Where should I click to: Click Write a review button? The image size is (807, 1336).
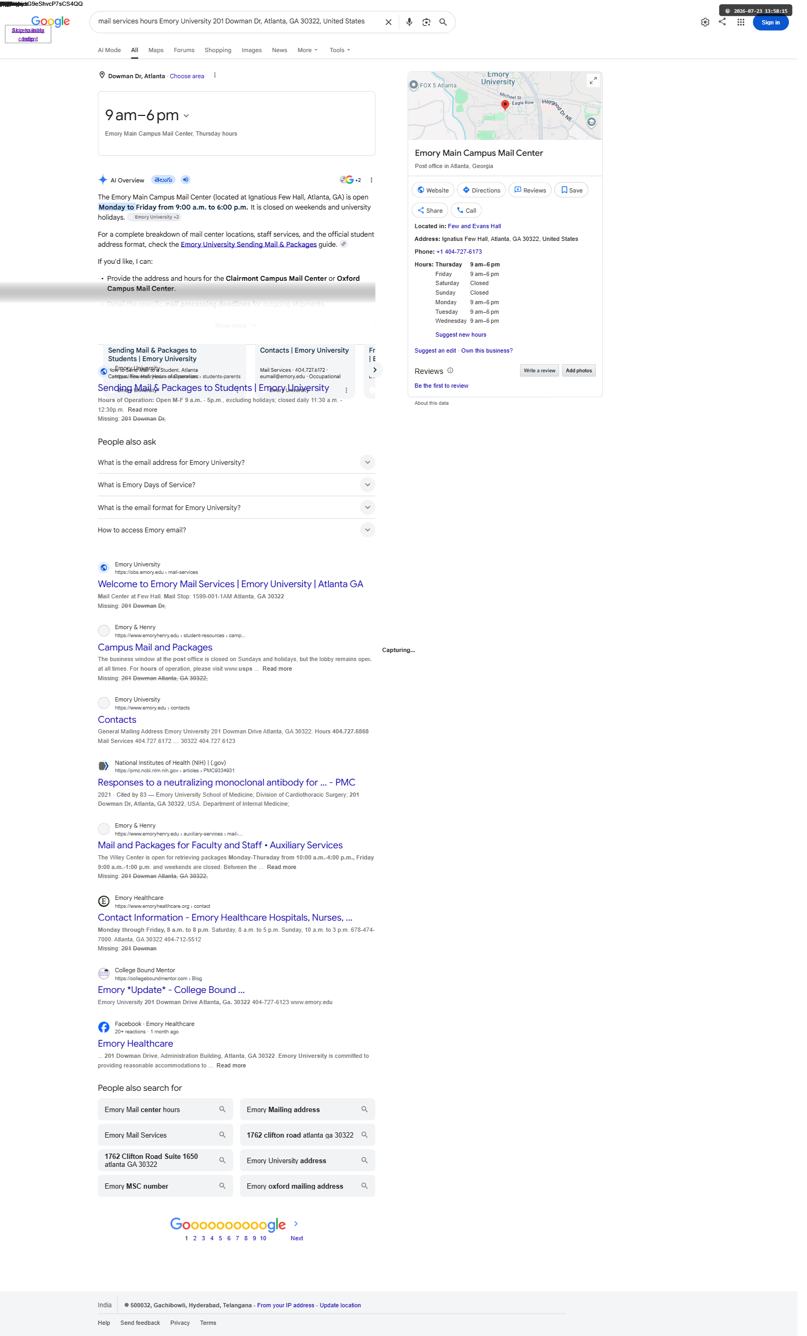pyautogui.click(x=539, y=371)
